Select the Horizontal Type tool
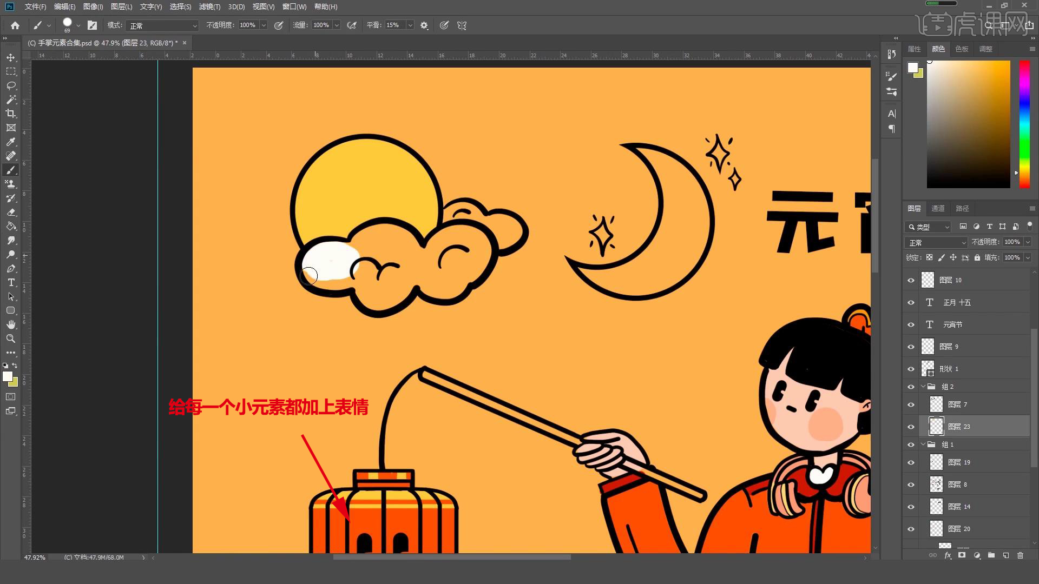This screenshot has width=1039, height=584. click(11, 282)
